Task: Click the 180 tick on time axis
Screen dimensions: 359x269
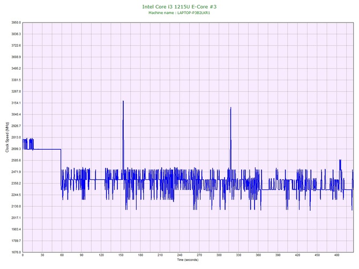Action: pyautogui.click(x=140, y=255)
